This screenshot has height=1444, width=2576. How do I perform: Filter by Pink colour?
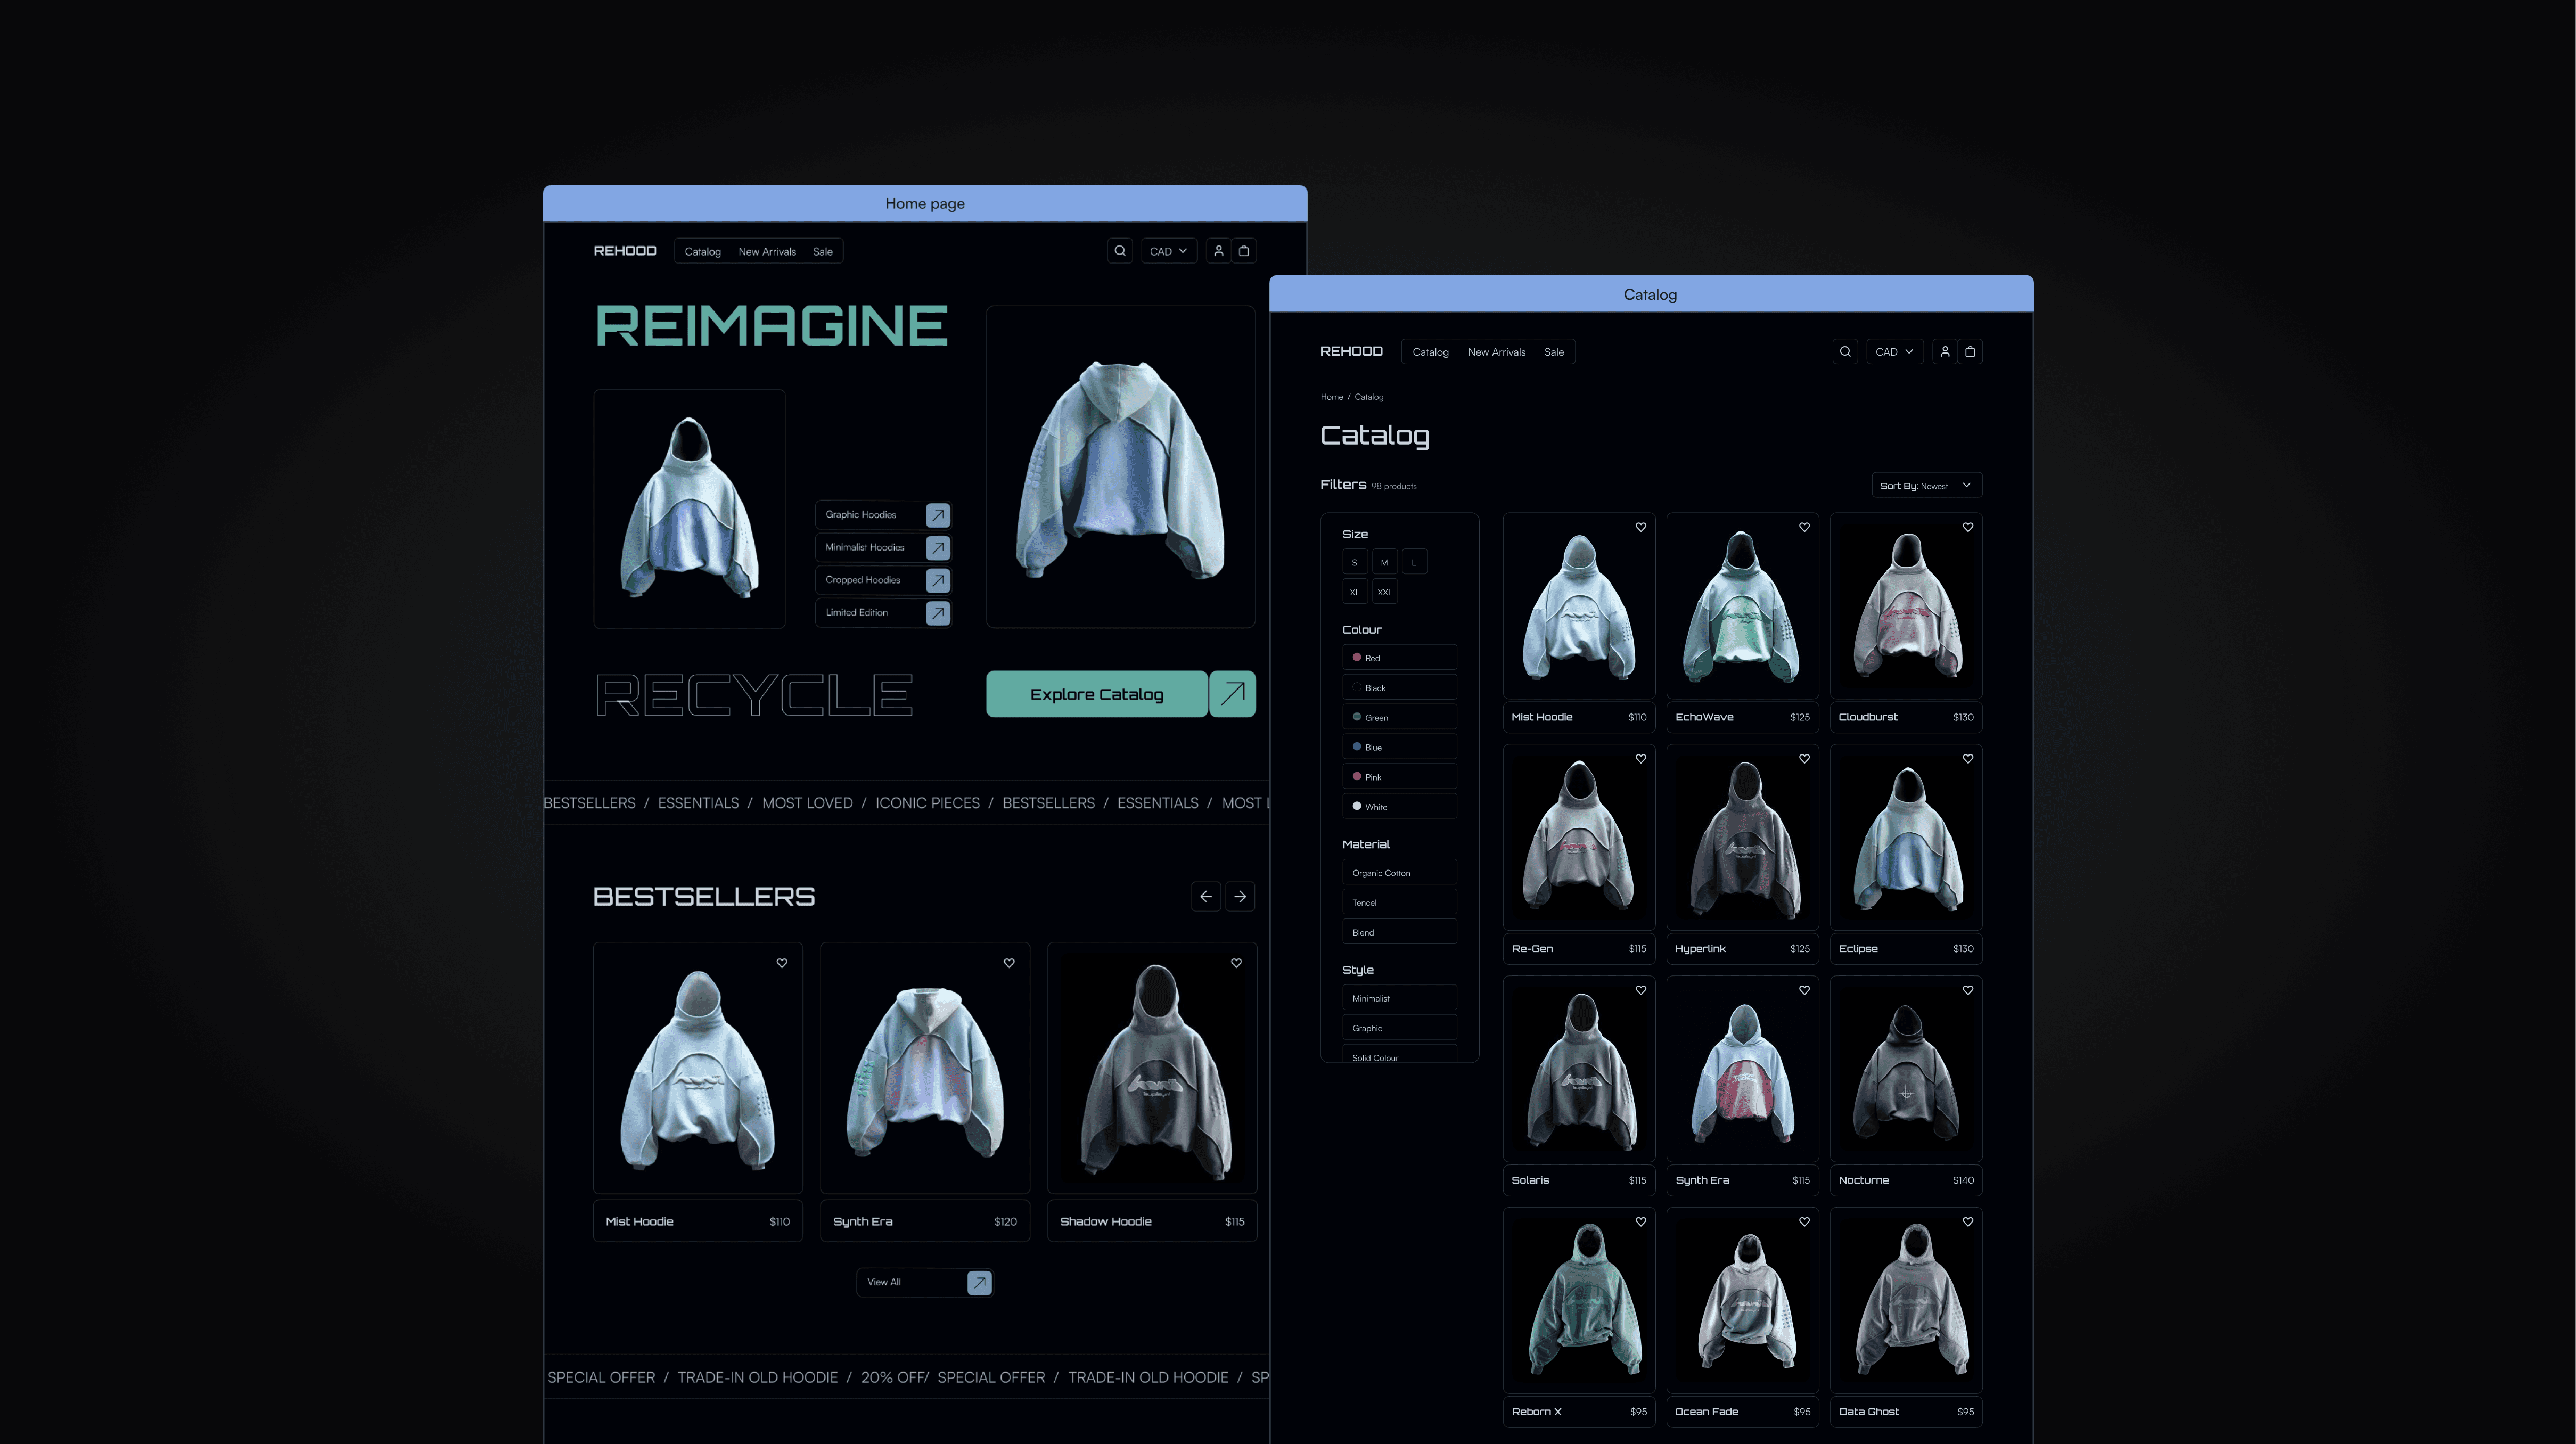point(1399,777)
